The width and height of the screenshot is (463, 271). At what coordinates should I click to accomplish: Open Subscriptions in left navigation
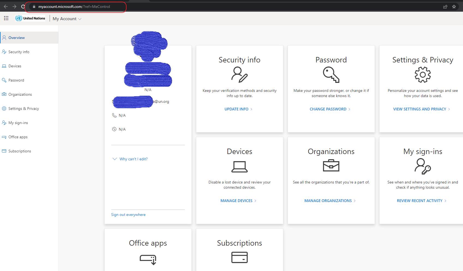[29, 151]
